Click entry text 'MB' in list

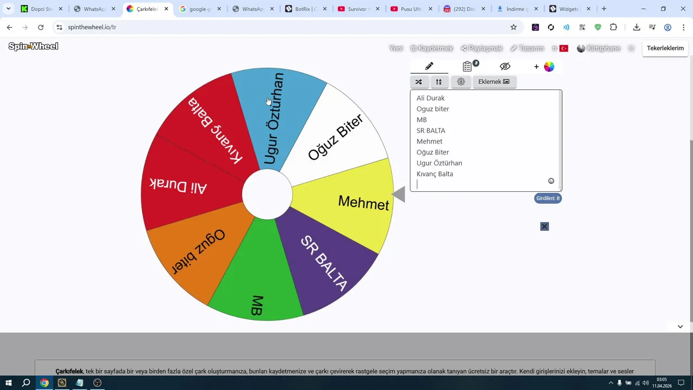click(x=422, y=120)
